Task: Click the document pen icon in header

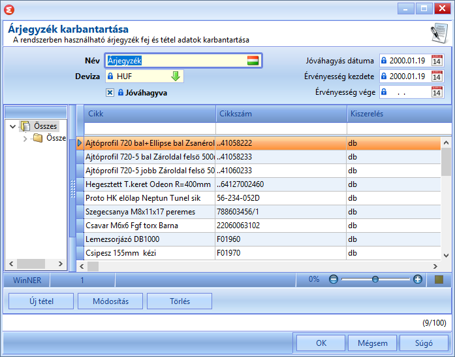Action: (x=439, y=33)
